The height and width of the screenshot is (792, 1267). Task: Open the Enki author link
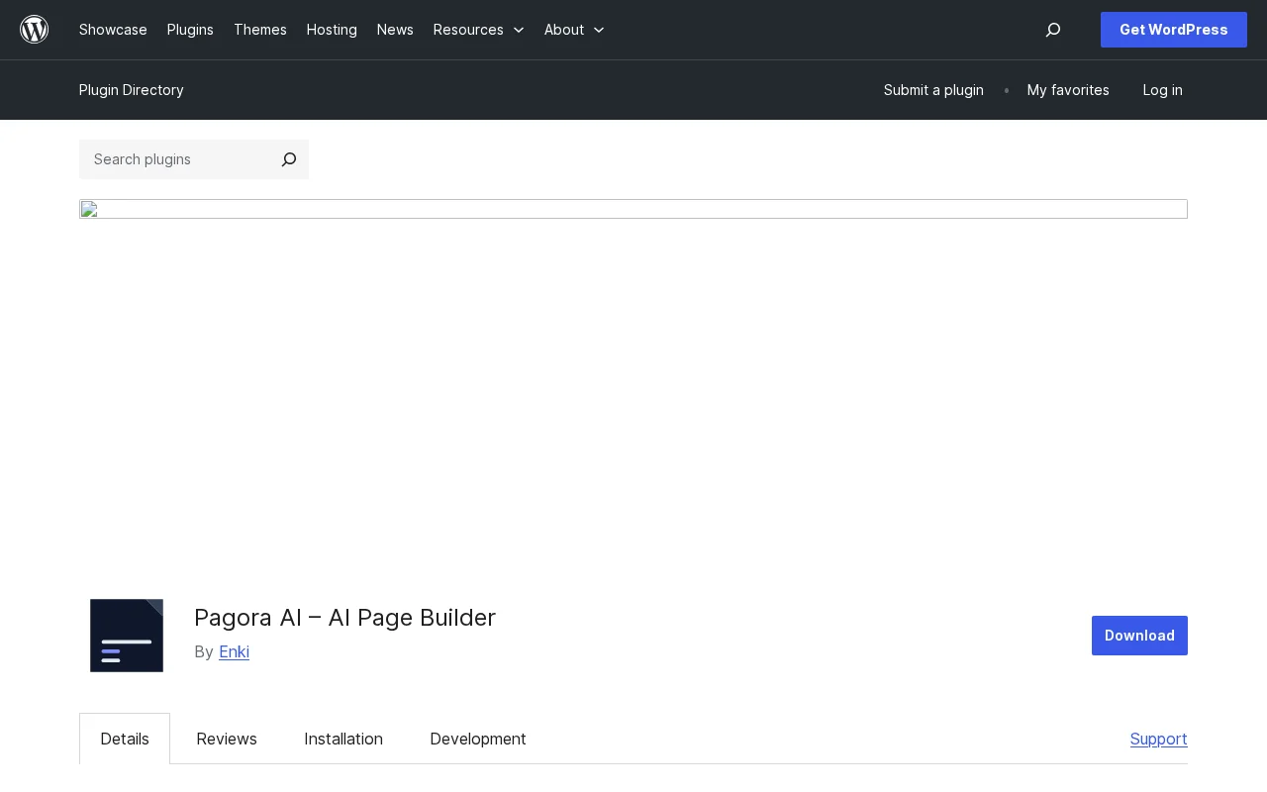(x=234, y=651)
